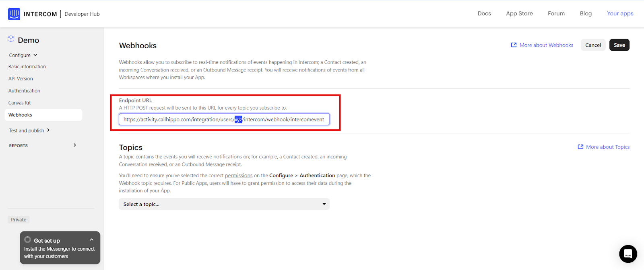Image resolution: width=644 pixels, height=270 pixels.
Task: Open More about Topics link
Action: tap(608, 147)
